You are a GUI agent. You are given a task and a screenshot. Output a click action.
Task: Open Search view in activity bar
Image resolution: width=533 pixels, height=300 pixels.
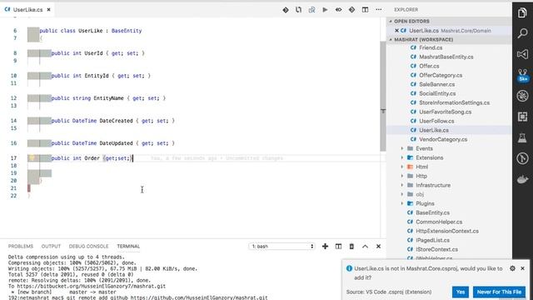[522, 33]
